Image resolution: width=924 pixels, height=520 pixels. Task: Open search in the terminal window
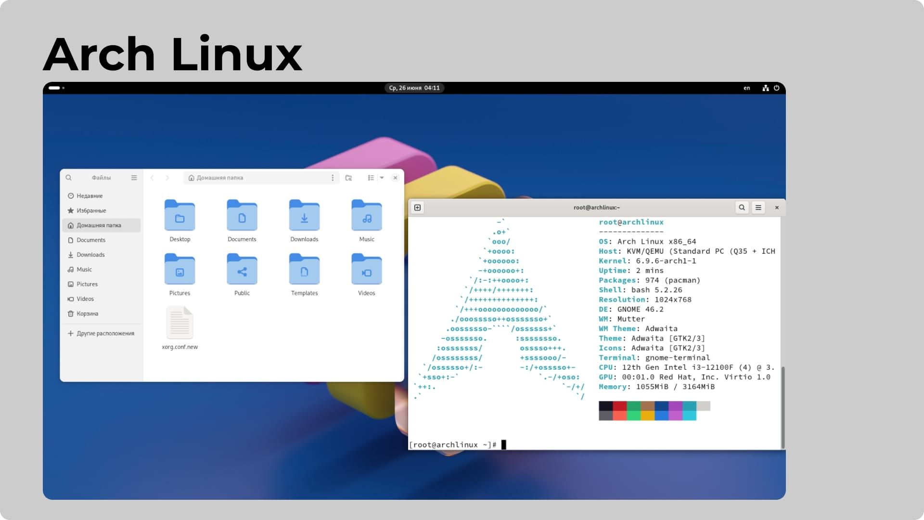742,208
